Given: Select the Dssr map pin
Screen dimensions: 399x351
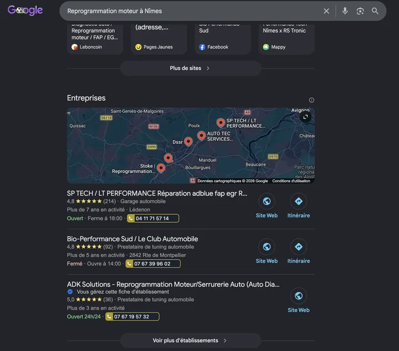Looking at the screenshot, I should click(188, 141).
